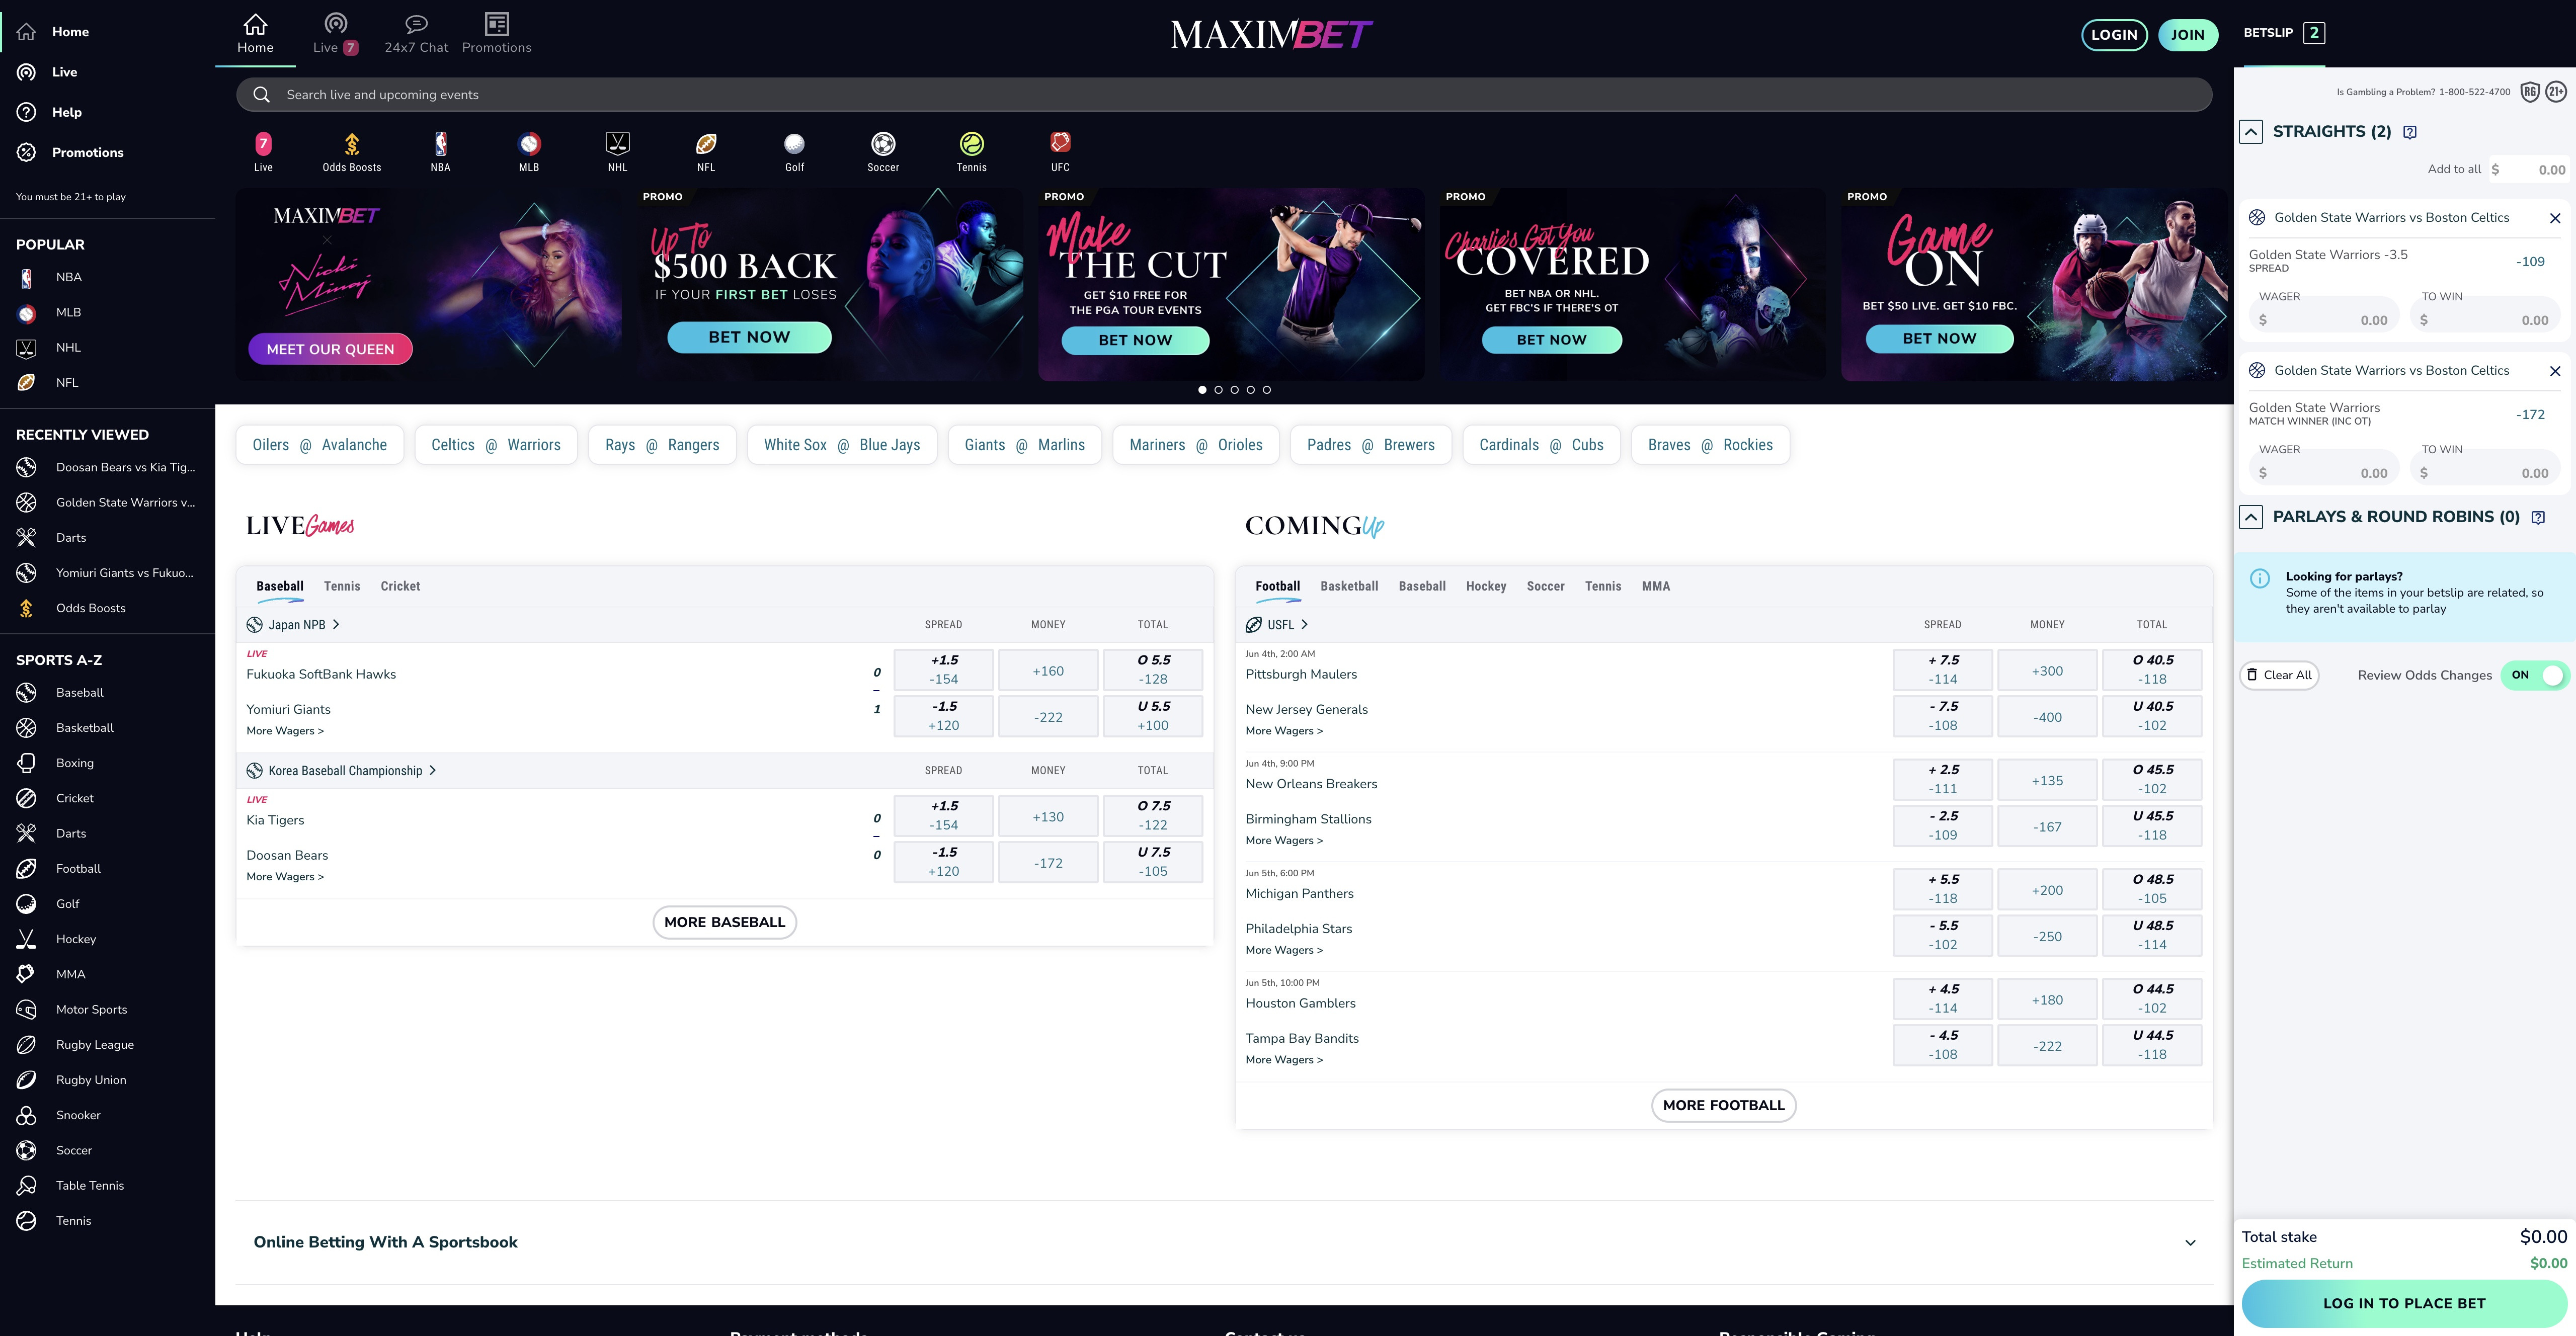Click the JOIN button
This screenshot has height=1336, width=2576.
point(2187,34)
